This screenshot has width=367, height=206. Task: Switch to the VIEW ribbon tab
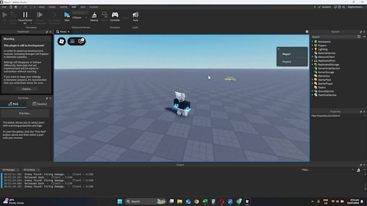coord(83,7)
